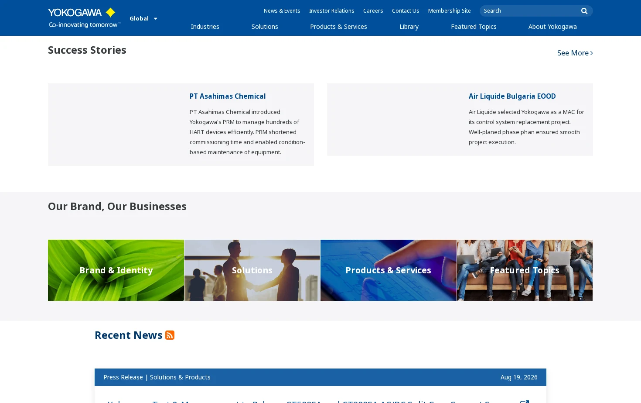Open the Solutions navigation menu
This screenshot has width=641, height=403.
click(265, 27)
